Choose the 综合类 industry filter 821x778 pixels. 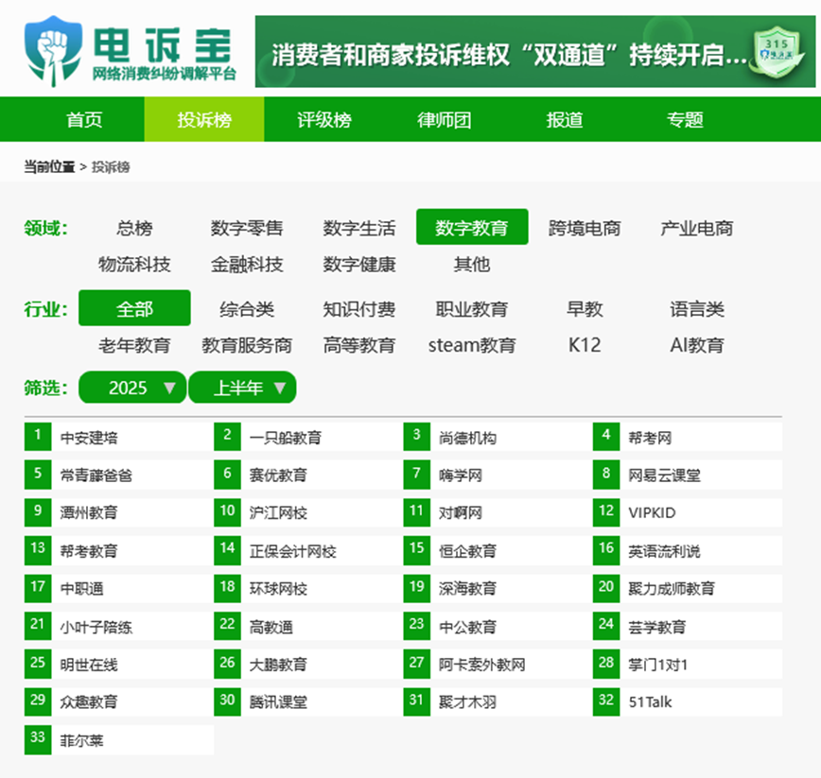pyautogui.click(x=247, y=309)
